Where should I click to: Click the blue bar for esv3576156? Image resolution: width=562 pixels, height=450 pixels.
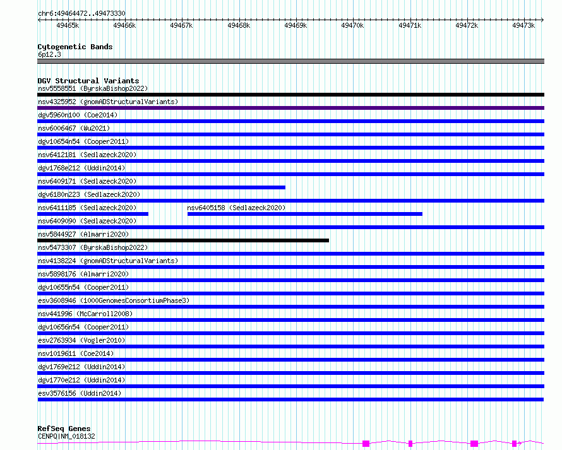point(290,400)
